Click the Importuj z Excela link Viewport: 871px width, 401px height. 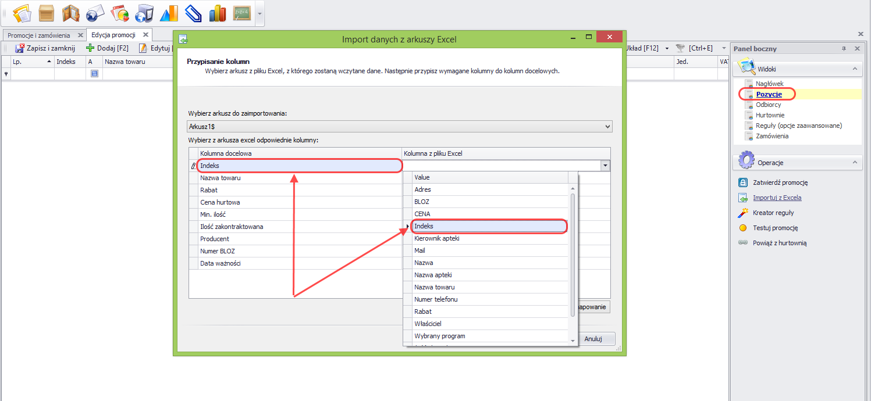(x=777, y=198)
